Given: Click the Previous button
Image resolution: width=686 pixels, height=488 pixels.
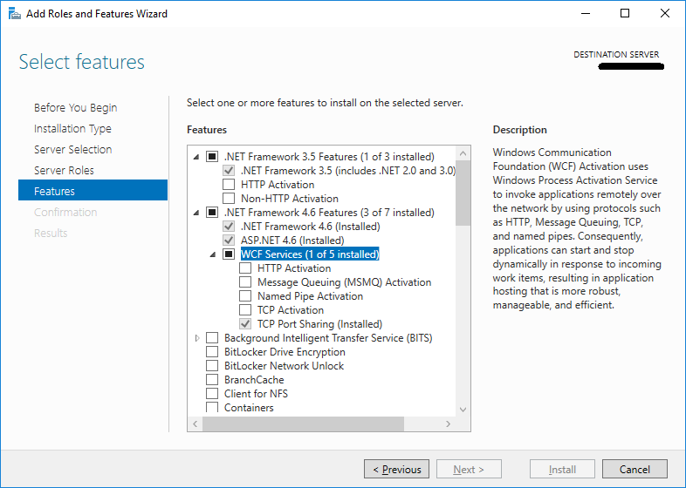Looking at the screenshot, I should (x=396, y=470).
